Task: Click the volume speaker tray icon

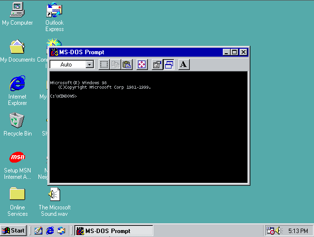Action: point(279,231)
